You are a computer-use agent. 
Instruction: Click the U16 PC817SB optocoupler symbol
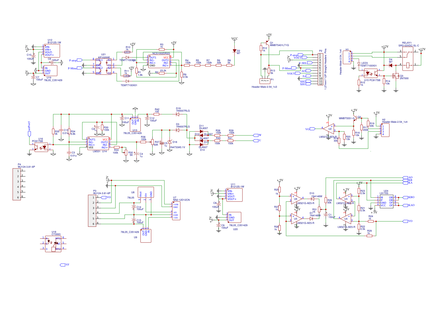[42, 147]
